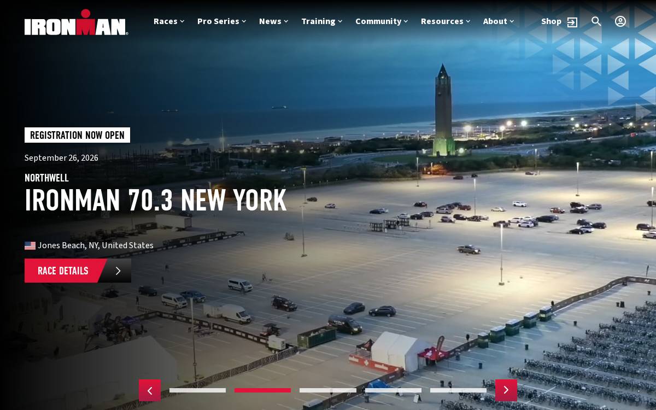Select the fourth carousel slide indicator
656x410 pixels.
point(393,390)
